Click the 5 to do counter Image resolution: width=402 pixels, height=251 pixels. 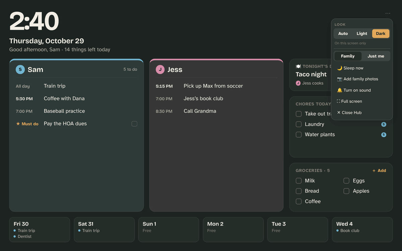130,70
